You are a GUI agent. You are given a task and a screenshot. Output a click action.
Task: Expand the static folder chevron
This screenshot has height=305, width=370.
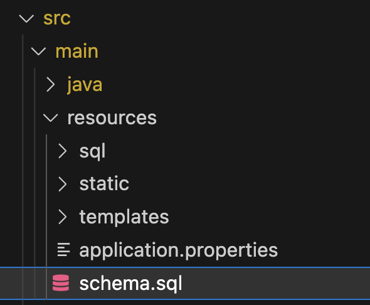tap(63, 184)
